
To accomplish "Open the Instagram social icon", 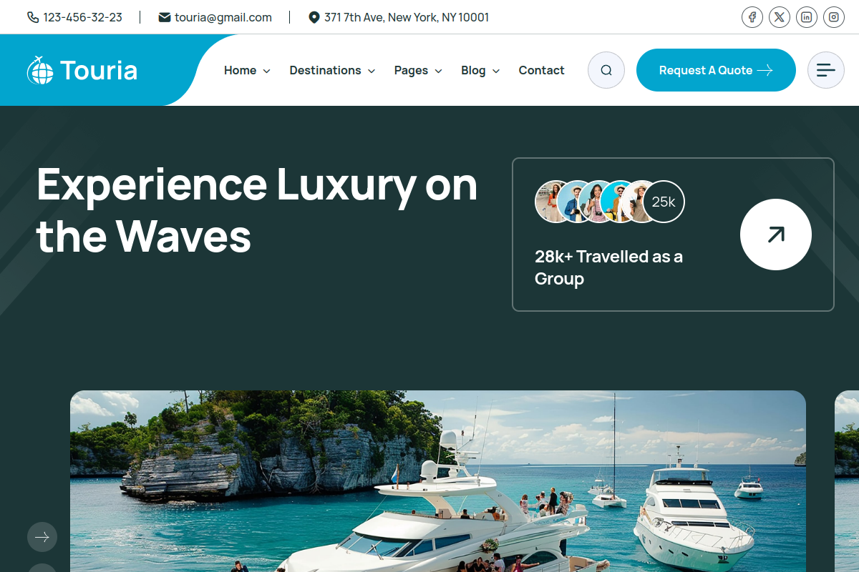I will click(834, 17).
